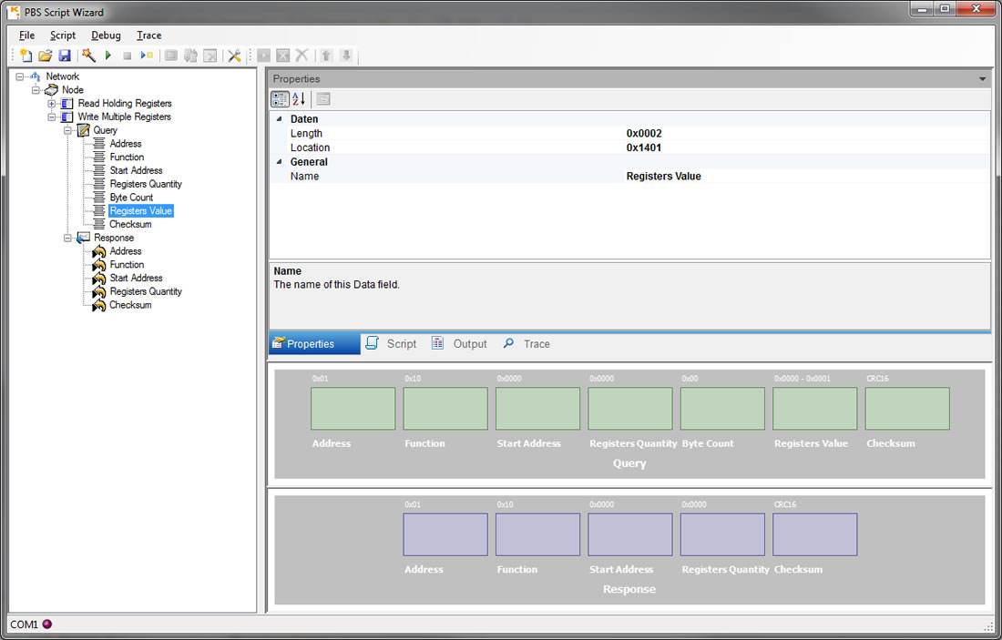
Task: Collapse the Daten property category
Action: [x=279, y=119]
